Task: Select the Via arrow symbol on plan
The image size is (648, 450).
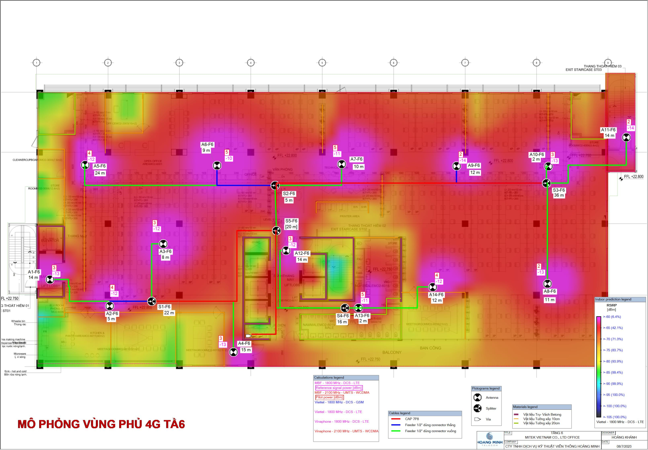Action: coord(249,336)
